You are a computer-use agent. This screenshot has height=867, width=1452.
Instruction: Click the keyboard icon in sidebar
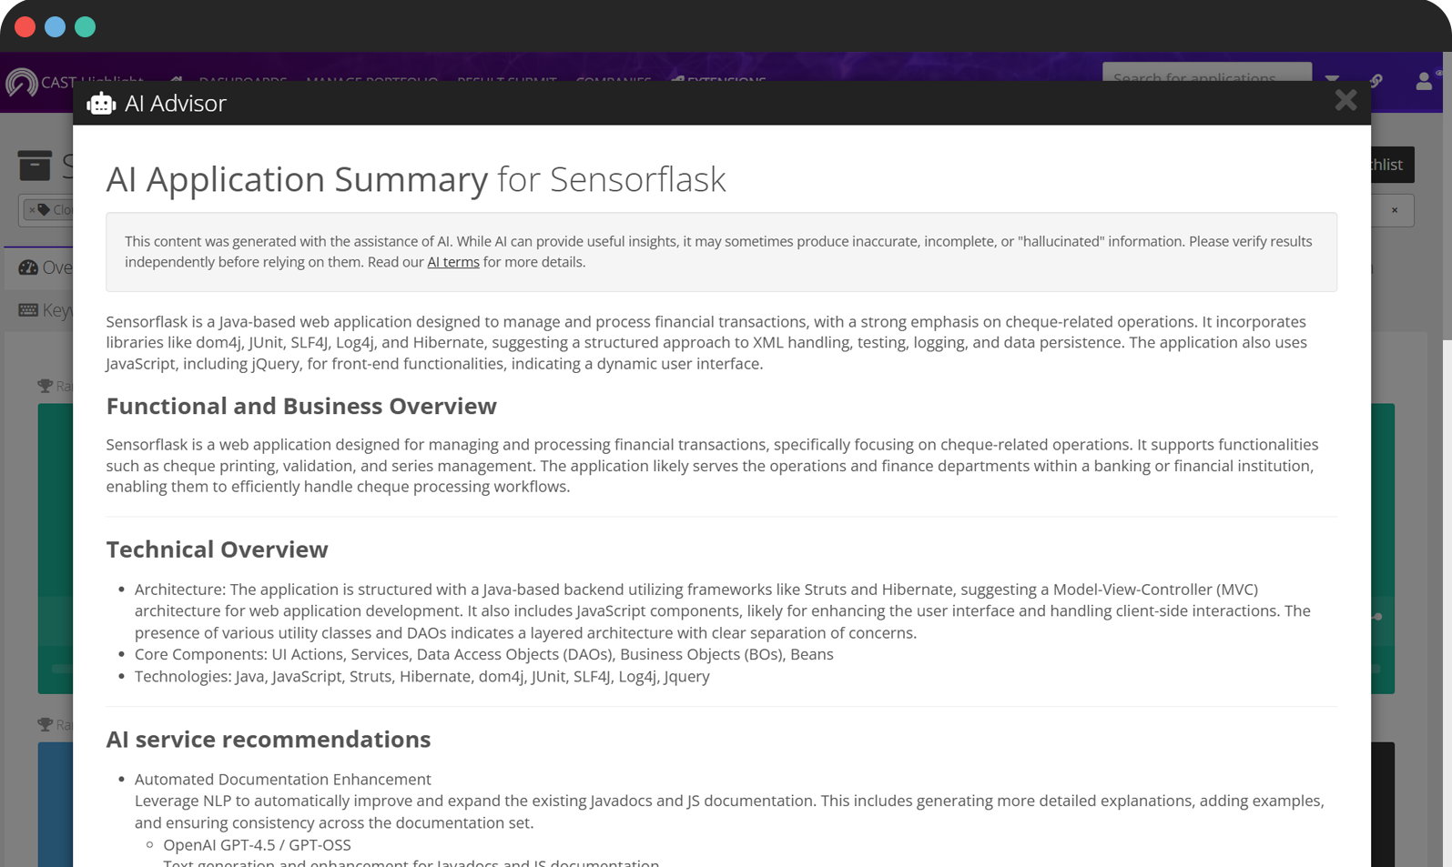click(x=28, y=310)
